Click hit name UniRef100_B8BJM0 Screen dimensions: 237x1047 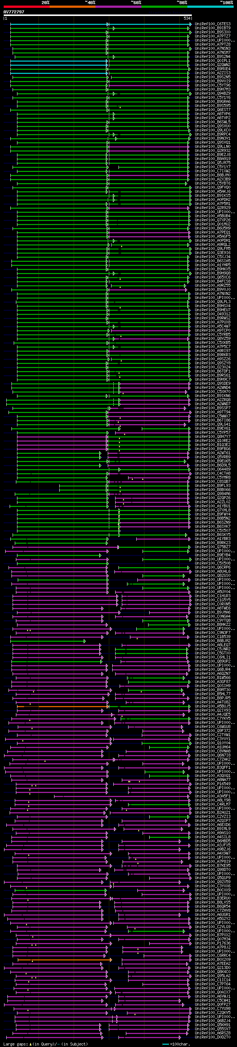click(212, 175)
